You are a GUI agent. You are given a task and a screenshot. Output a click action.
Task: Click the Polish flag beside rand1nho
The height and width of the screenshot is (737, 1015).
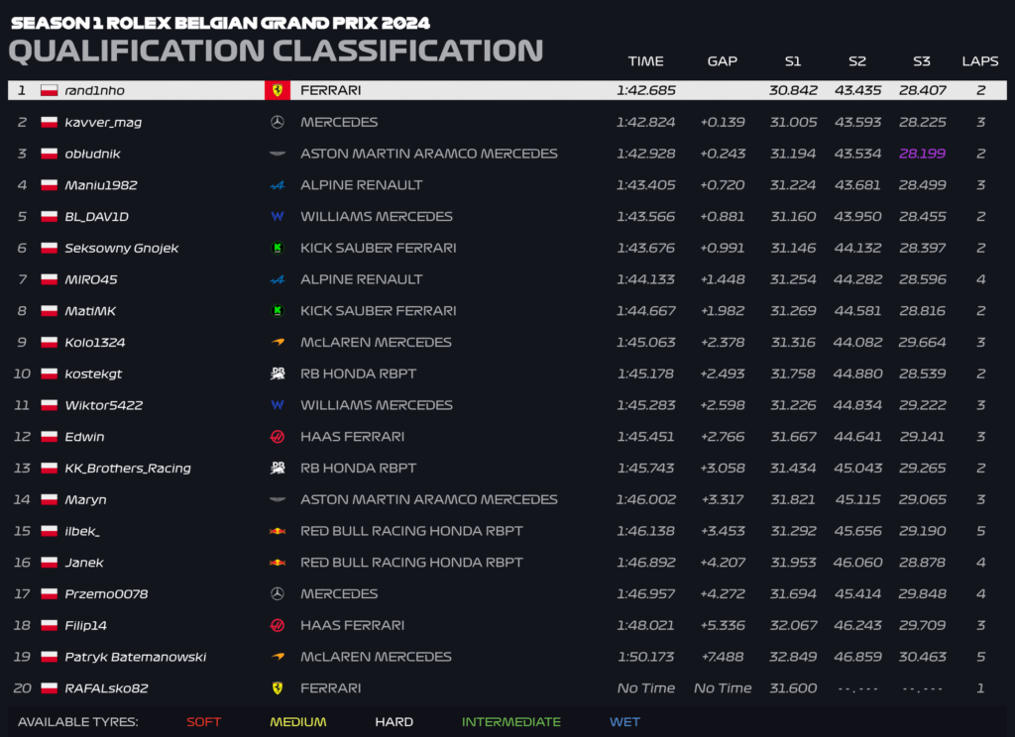[50, 90]
